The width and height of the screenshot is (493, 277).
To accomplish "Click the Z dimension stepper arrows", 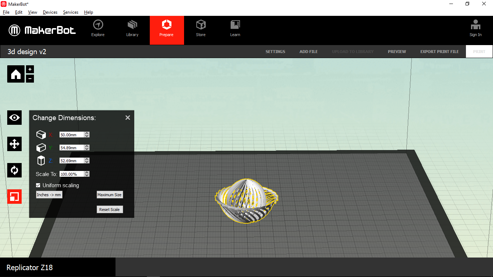I will click(x=87, y=161).
